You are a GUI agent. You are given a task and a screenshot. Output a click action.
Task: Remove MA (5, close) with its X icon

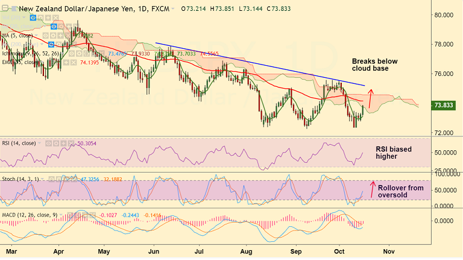pyautogui.click(x=68, y=36)
